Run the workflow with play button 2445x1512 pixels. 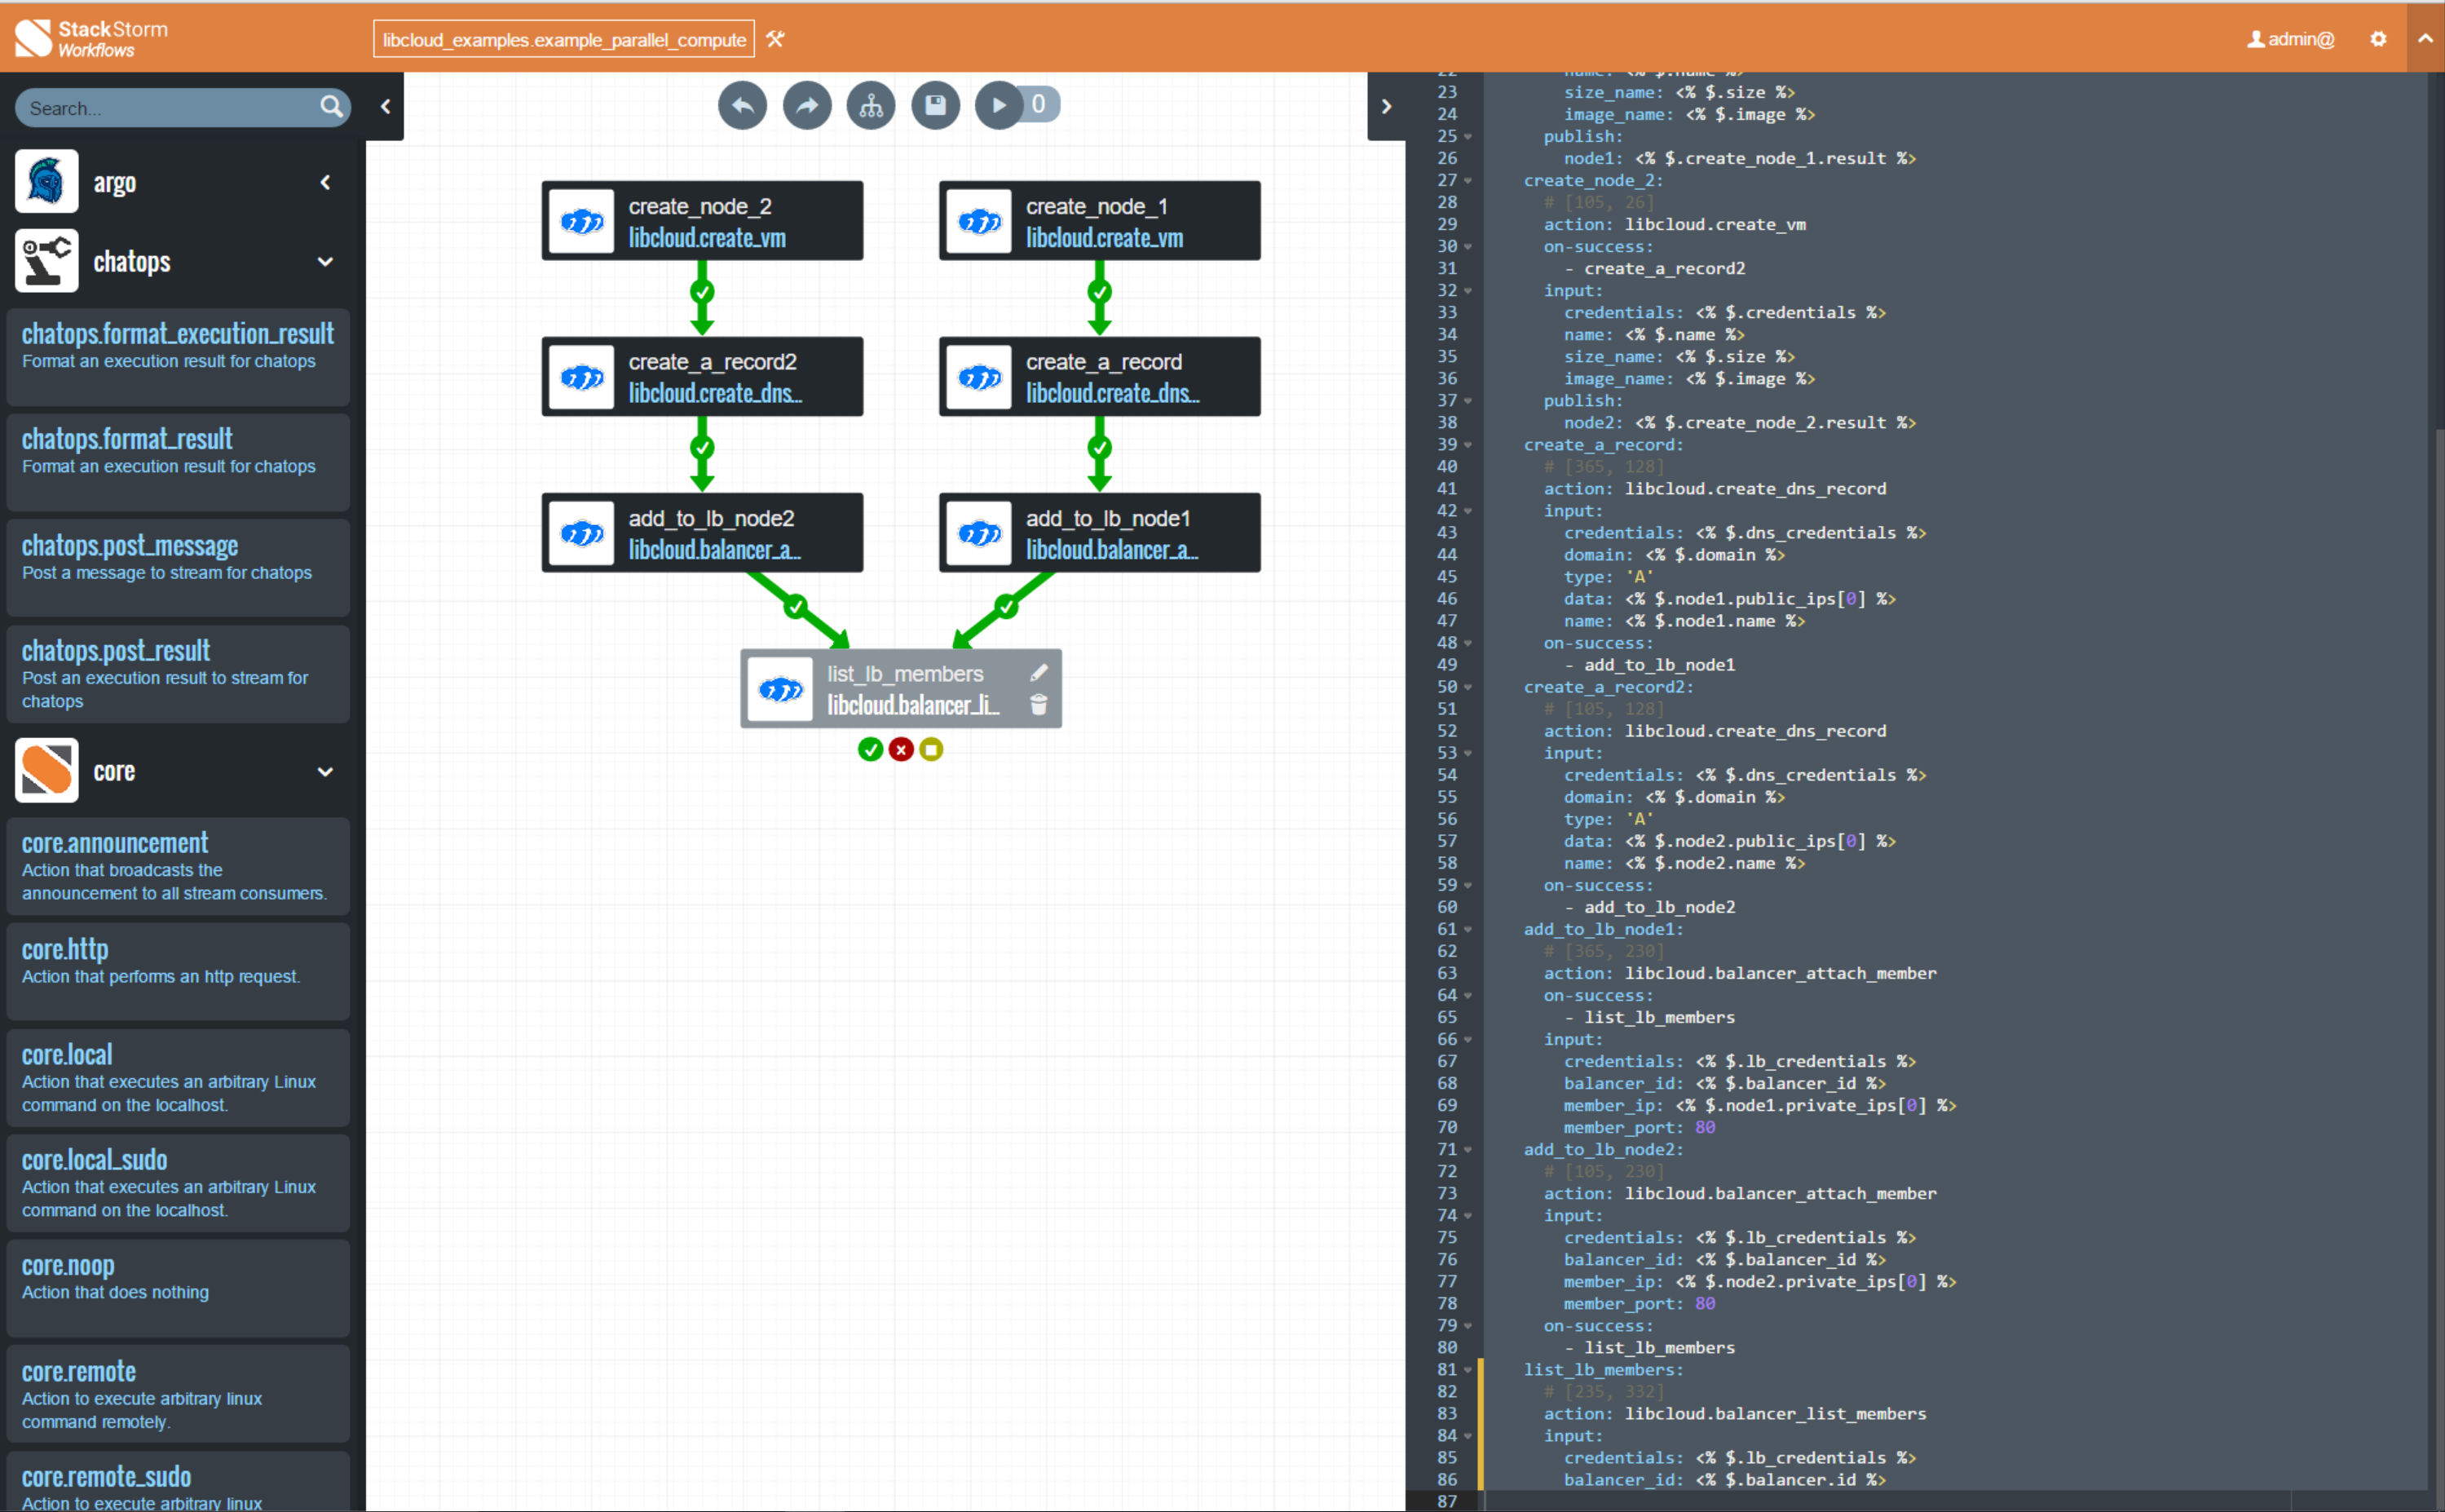(x=998, y=105)
